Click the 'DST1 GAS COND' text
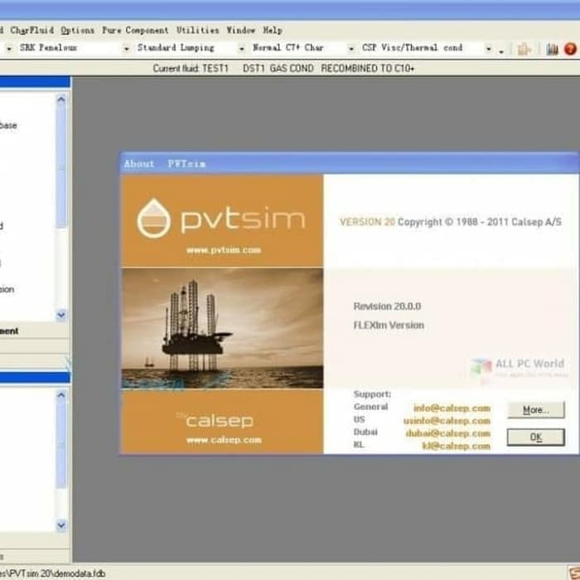Screen dimensions: 580x580 point(278,69)
